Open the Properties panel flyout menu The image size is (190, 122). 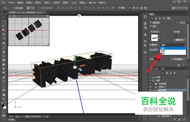[x=187, y=14]
